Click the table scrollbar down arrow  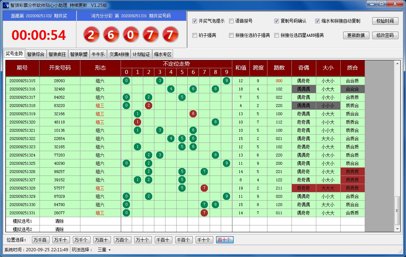point(397,228)
